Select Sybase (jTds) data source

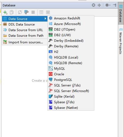click(x=71, y=102)
